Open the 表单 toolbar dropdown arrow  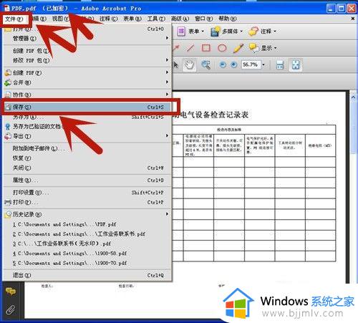pos(203,32)
